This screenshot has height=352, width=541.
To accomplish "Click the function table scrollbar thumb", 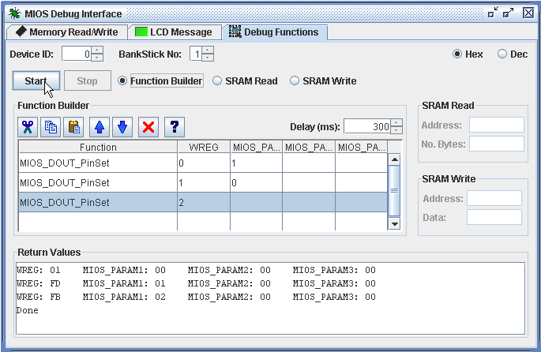I will click(394, 191).
